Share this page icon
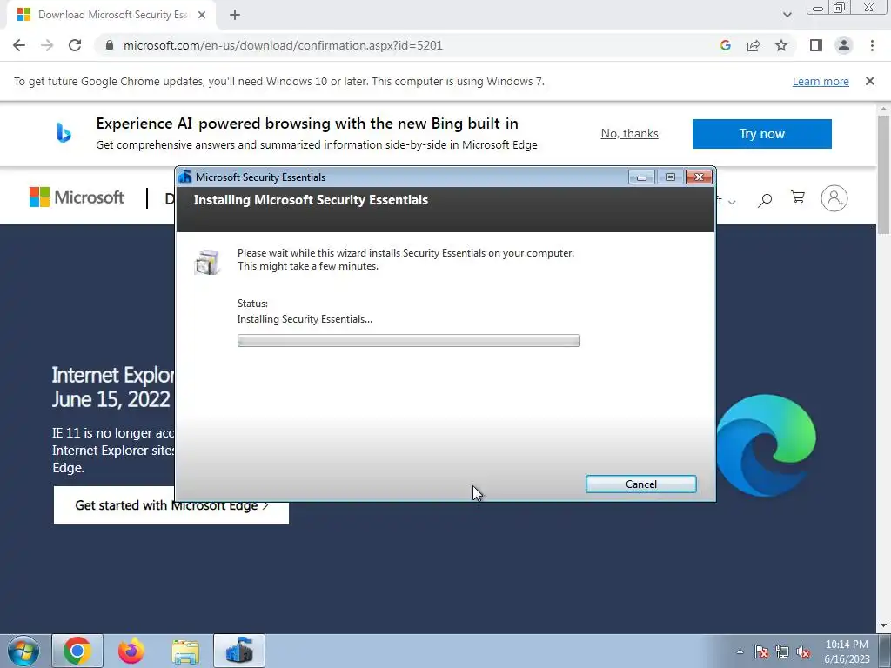The width and height of the screenshot is (891, 668). (x=754, y=45)
